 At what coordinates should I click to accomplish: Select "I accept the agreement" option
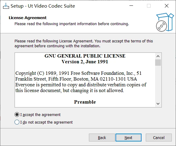(37, 114)
